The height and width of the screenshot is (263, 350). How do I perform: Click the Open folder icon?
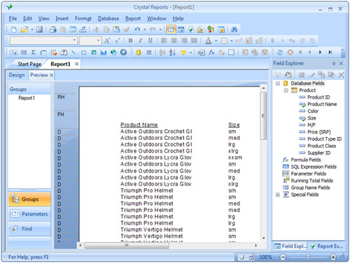24,29
